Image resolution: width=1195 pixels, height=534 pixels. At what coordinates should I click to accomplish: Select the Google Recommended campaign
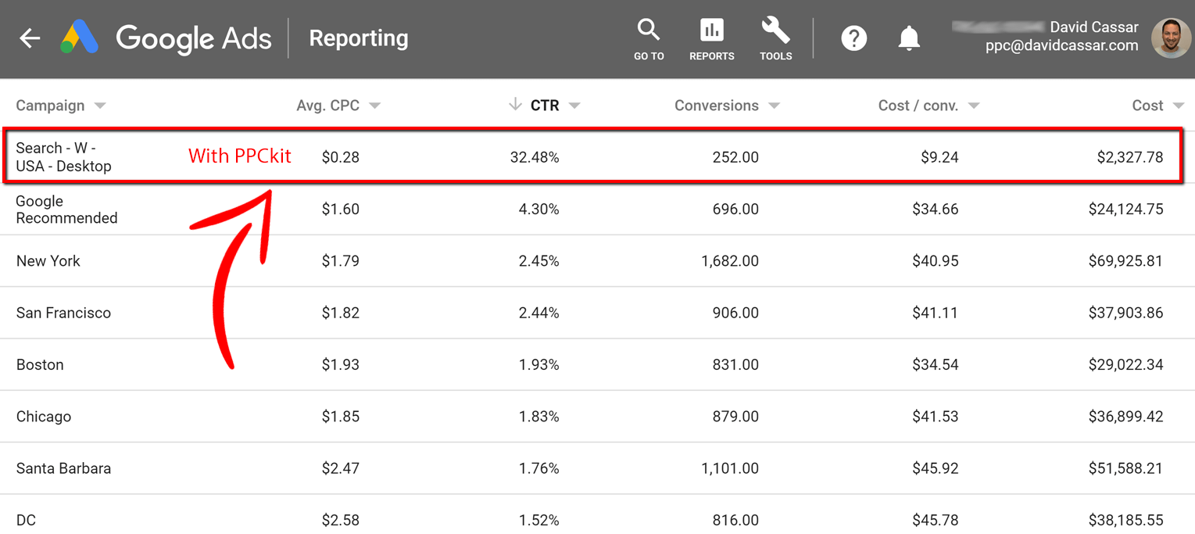coord(66,210)
